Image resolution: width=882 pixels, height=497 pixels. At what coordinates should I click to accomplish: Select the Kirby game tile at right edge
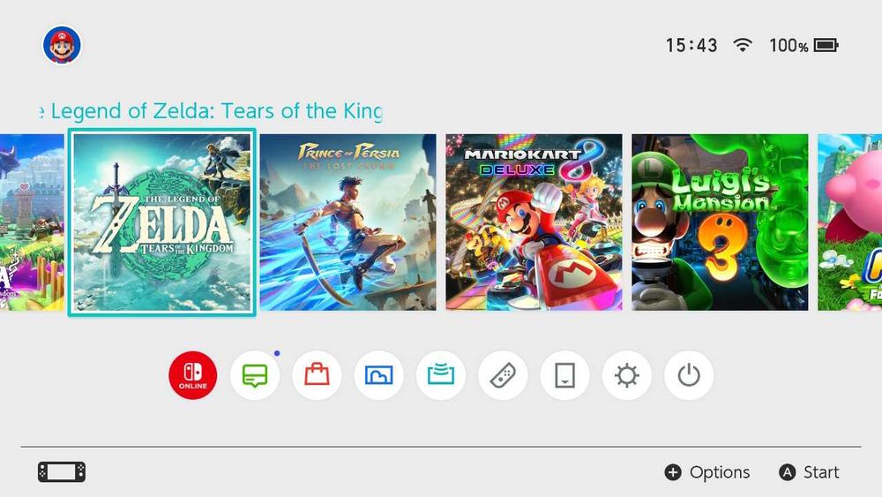point(850,222)
